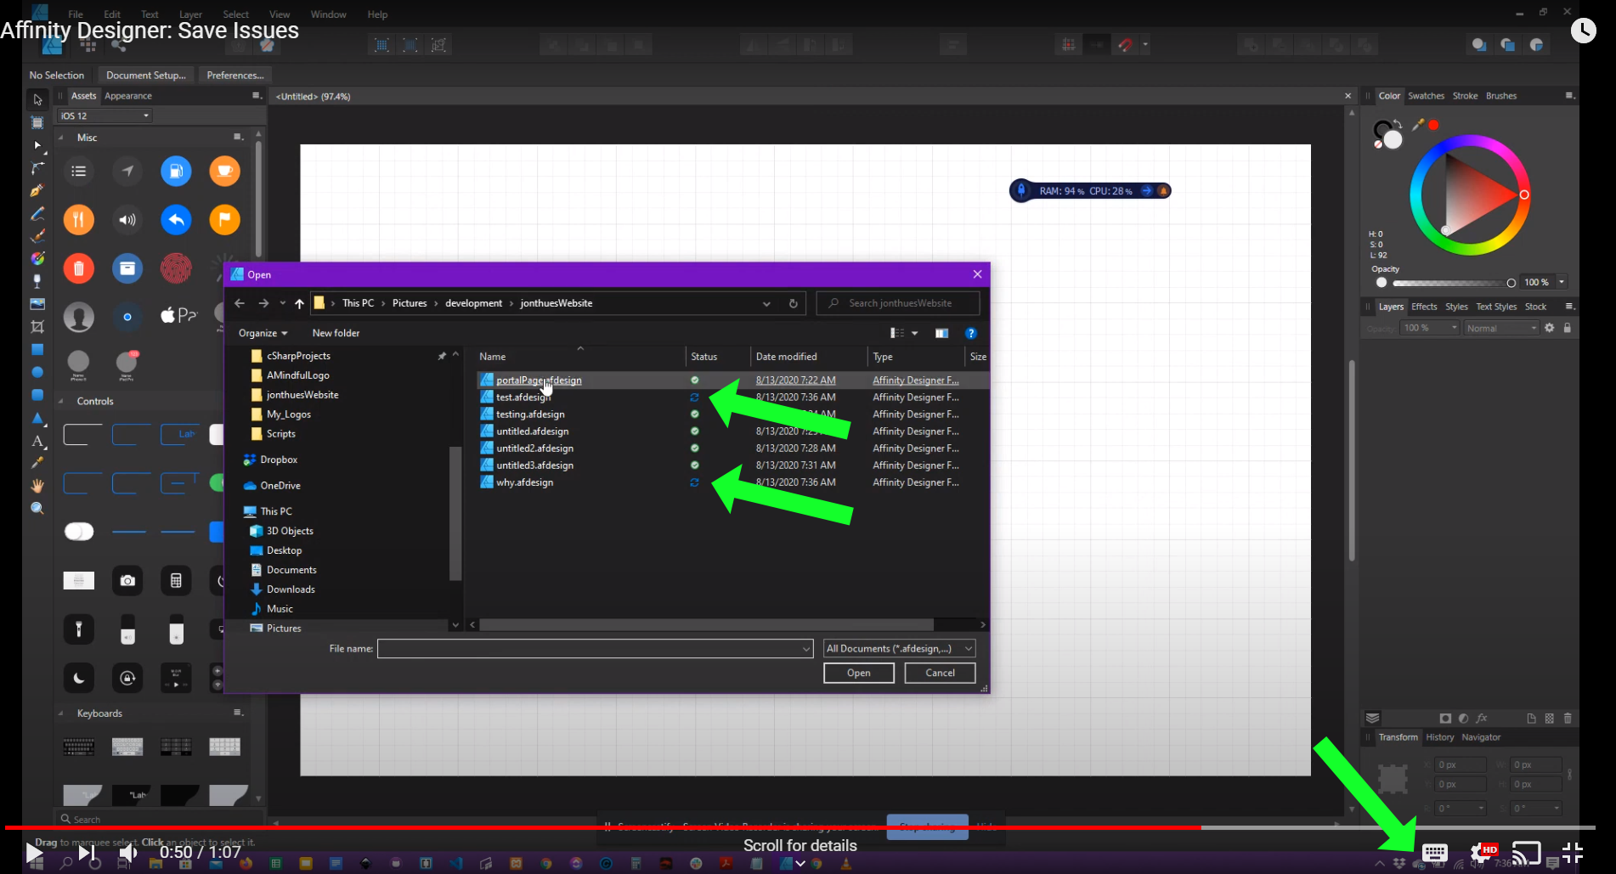The height and width of the screenshot is (874, 1616).
Task: Click the color picker eyedropper in Color panel
Action: point(1418,125)
